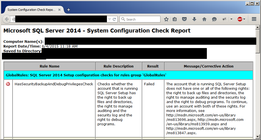261x140 pixels.
Task: Click the vertical scrollbar down arrow
Action: pos(257,137)
